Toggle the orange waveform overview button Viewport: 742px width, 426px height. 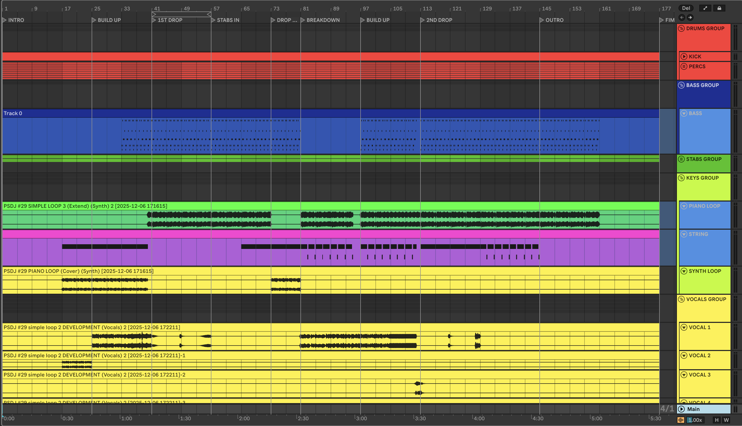[681, 420]
